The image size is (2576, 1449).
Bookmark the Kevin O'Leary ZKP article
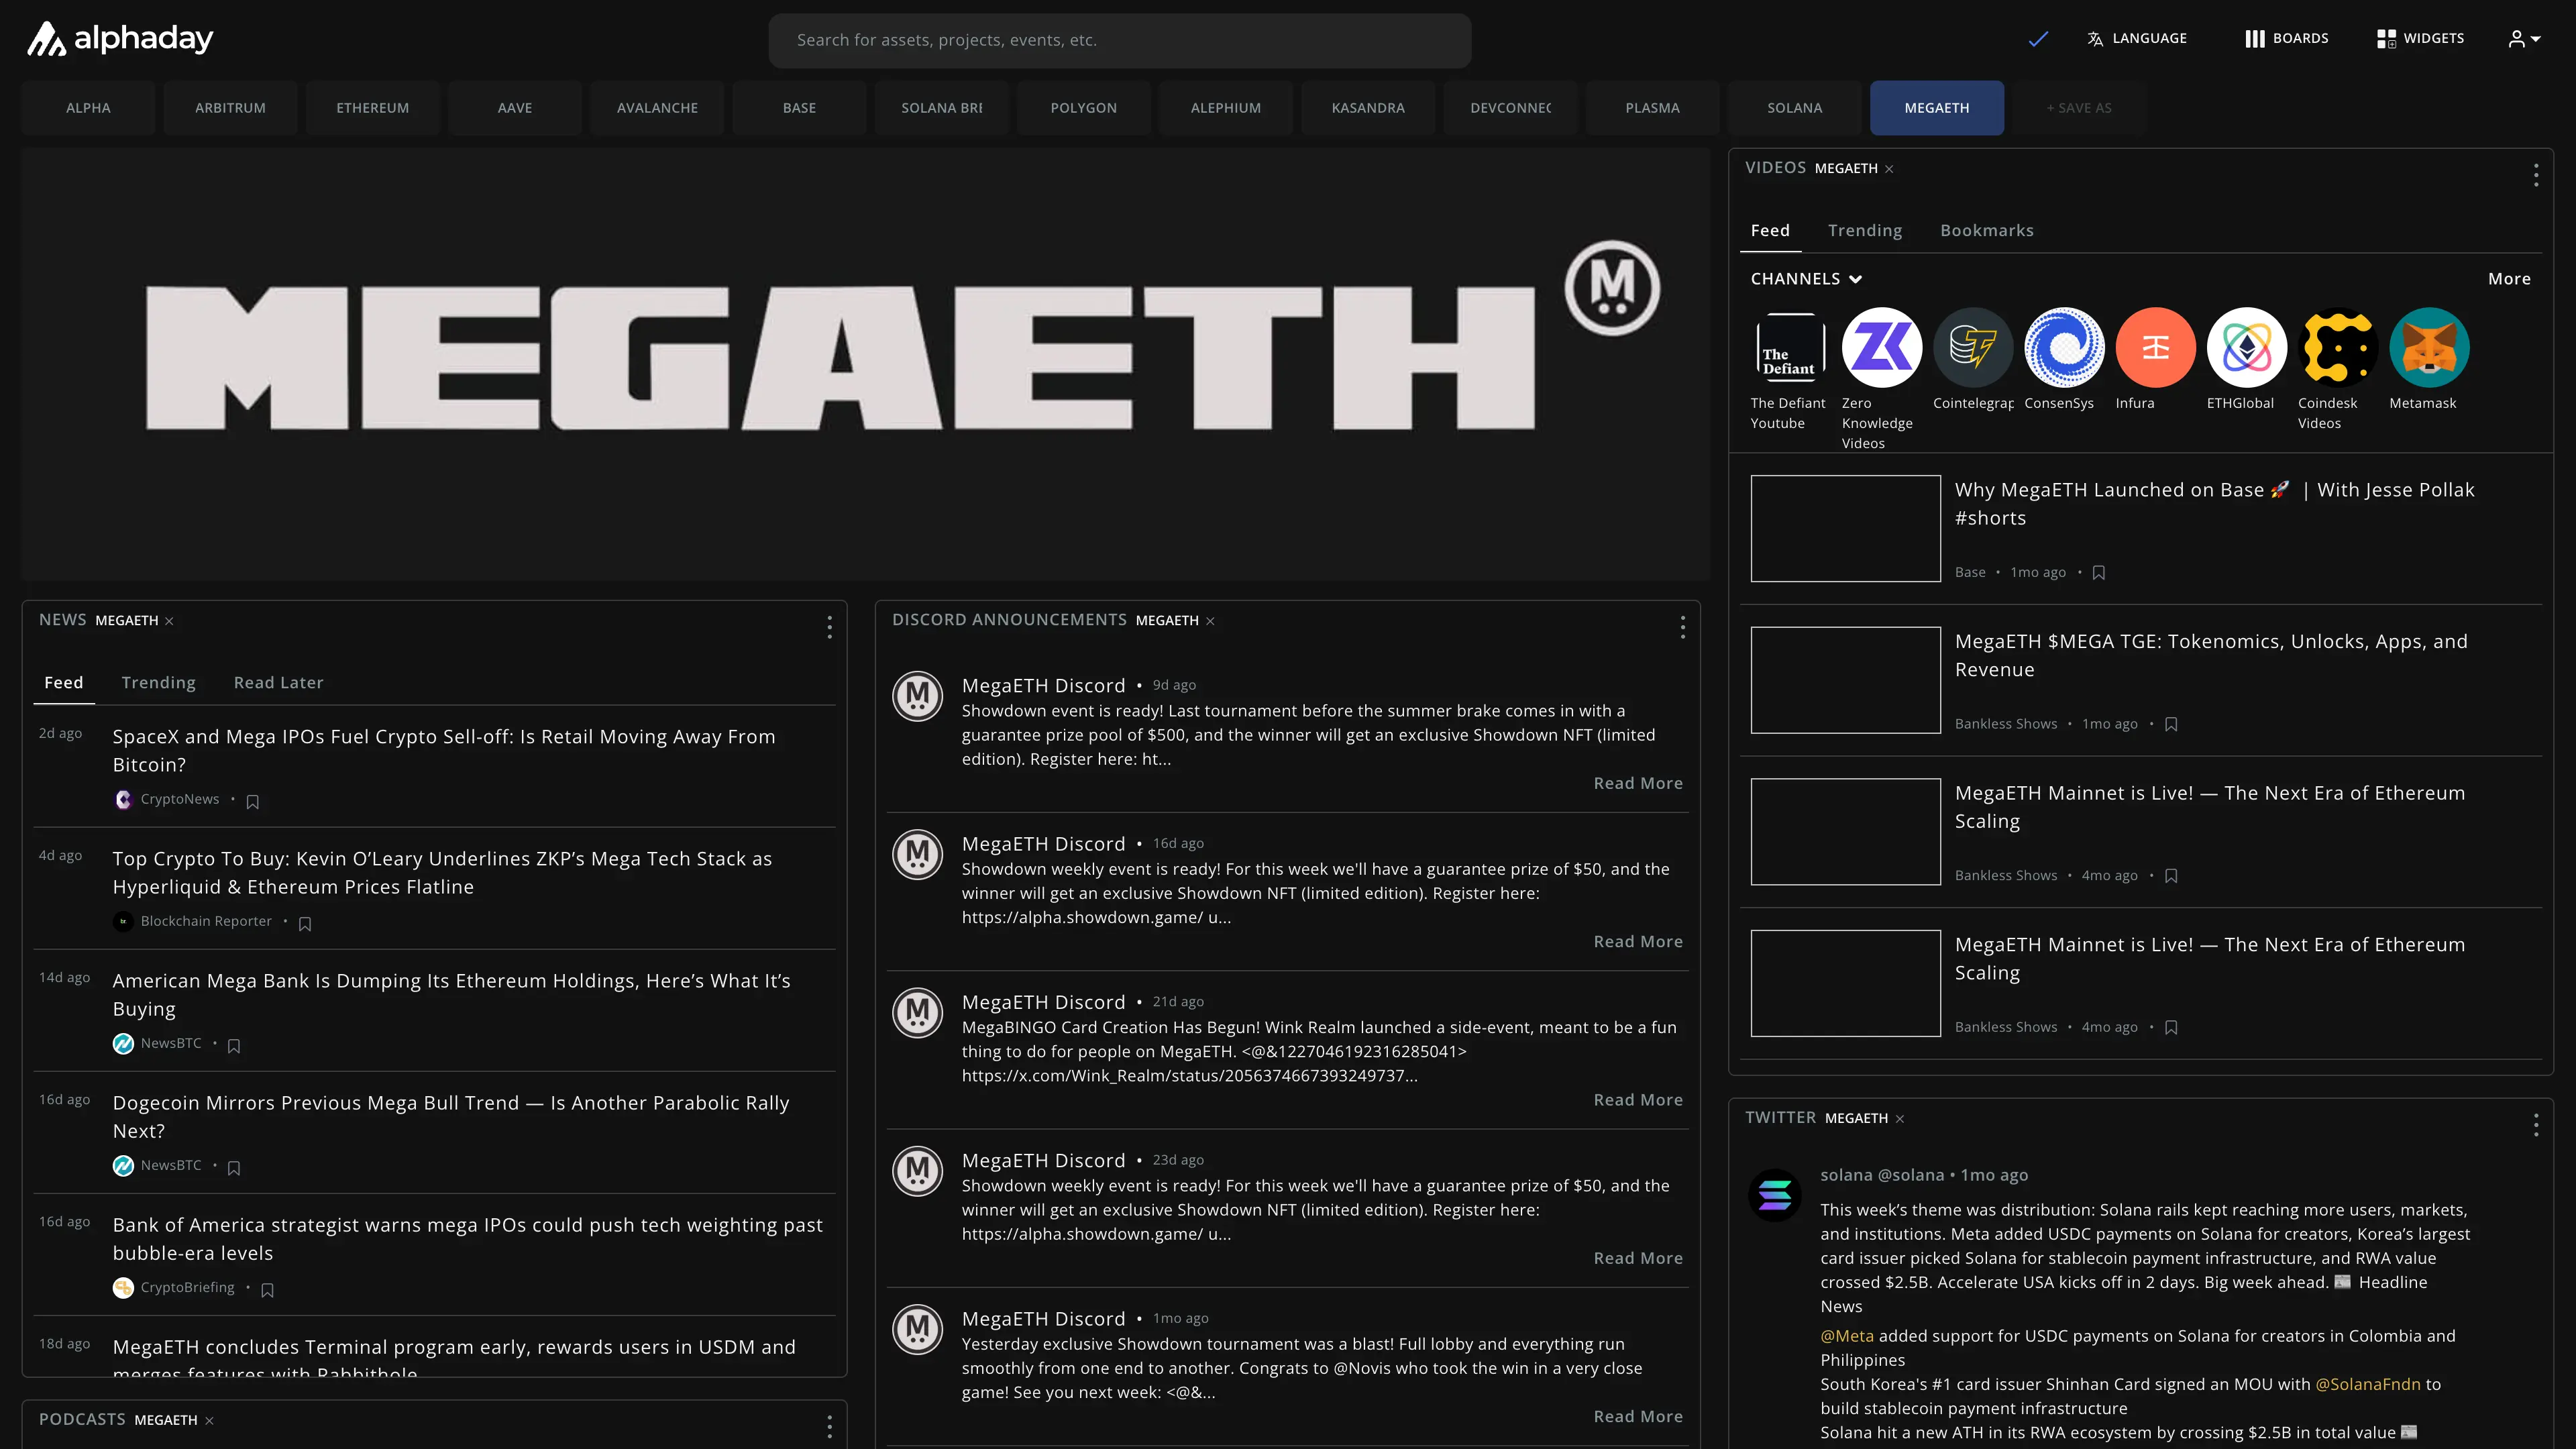[305, 924]
